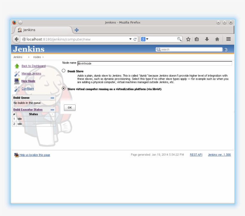Click the Firefox back button
This screenshot has height=216, width=245.
(16, 39)
